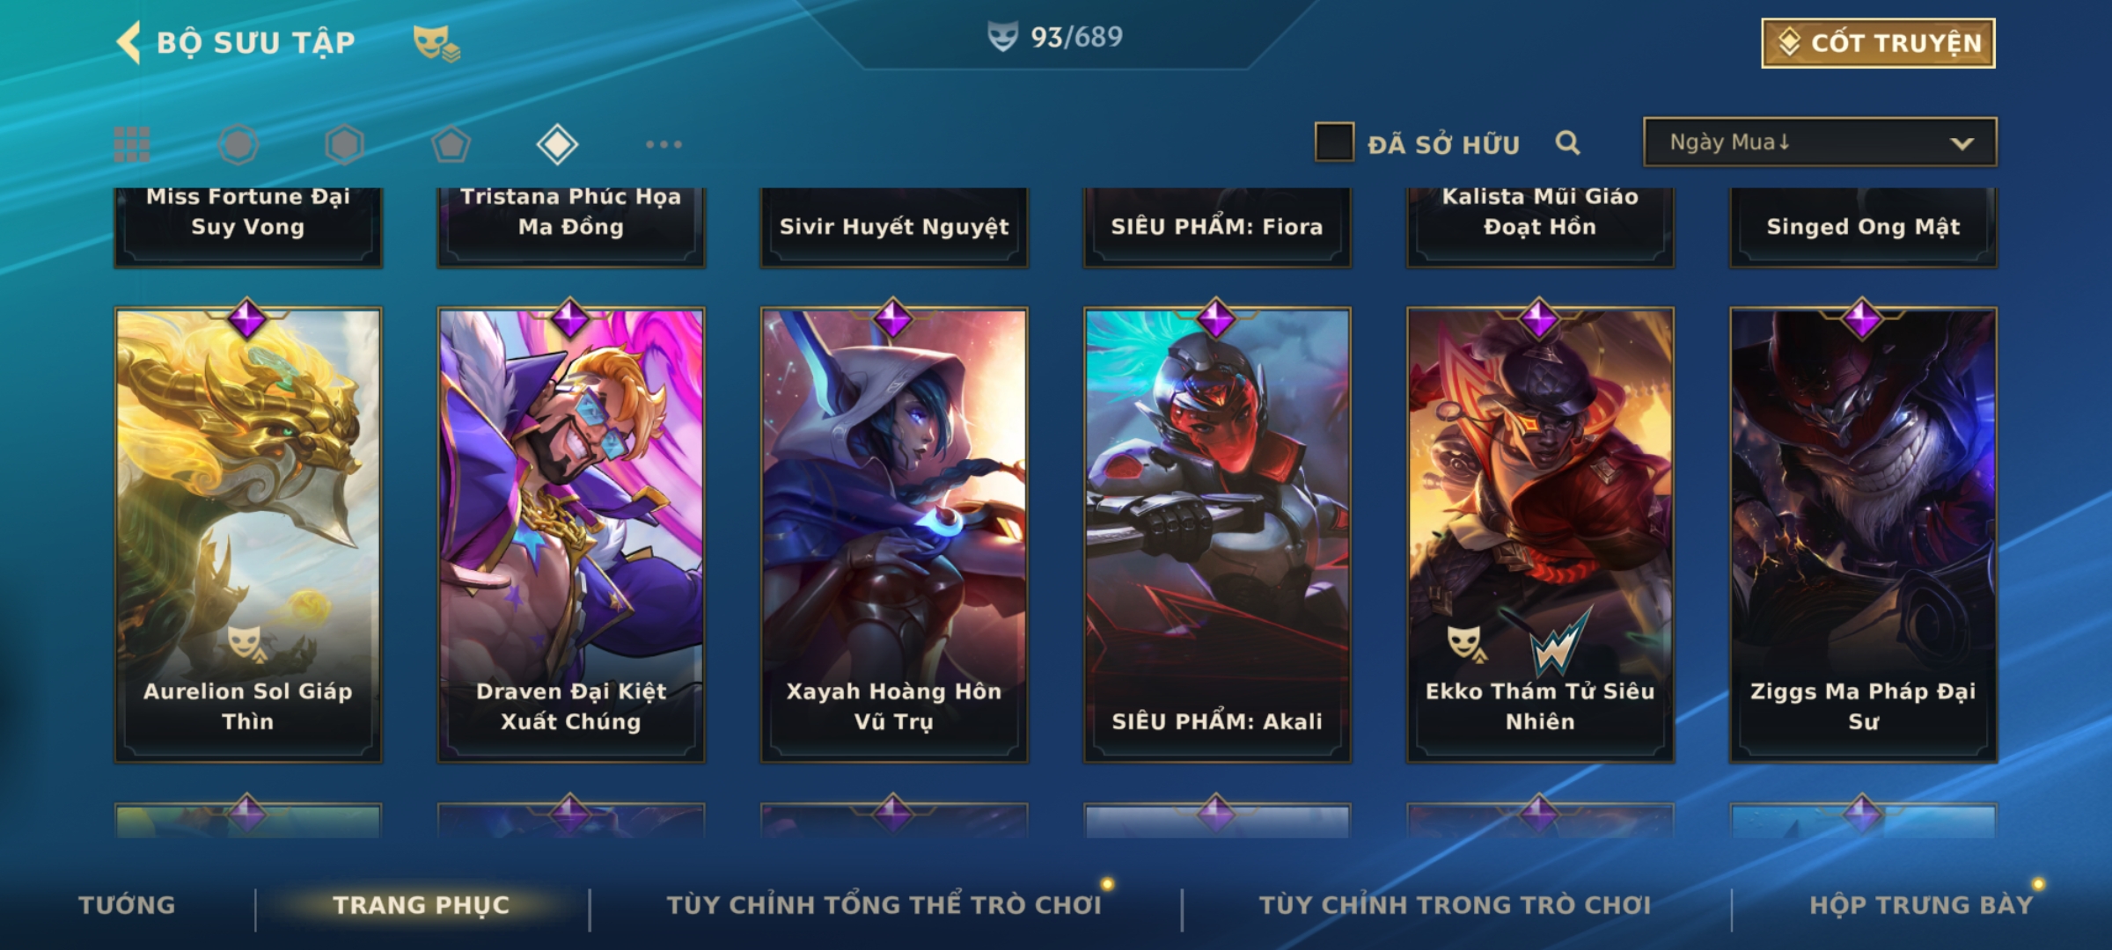Toggle the ĐÃ SỞ HỮU checkbox
This screenshot has height=950, width=2112.
pyautogui.click(x=1334, y=142)
